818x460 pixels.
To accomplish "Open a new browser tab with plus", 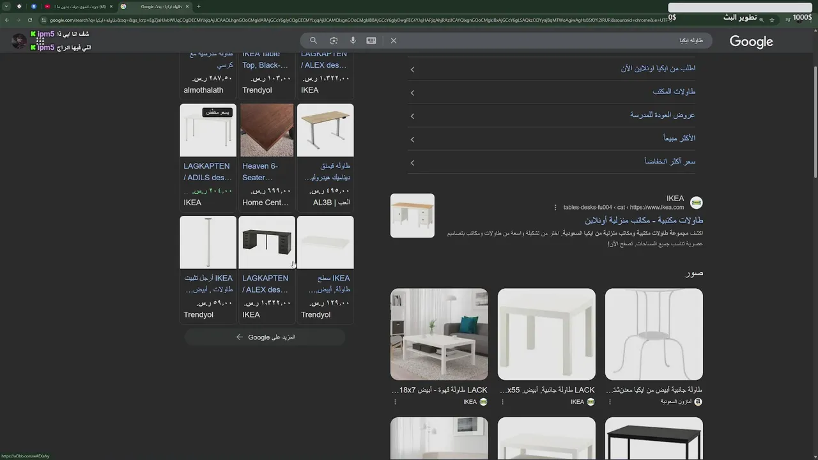I will point(198,6).
